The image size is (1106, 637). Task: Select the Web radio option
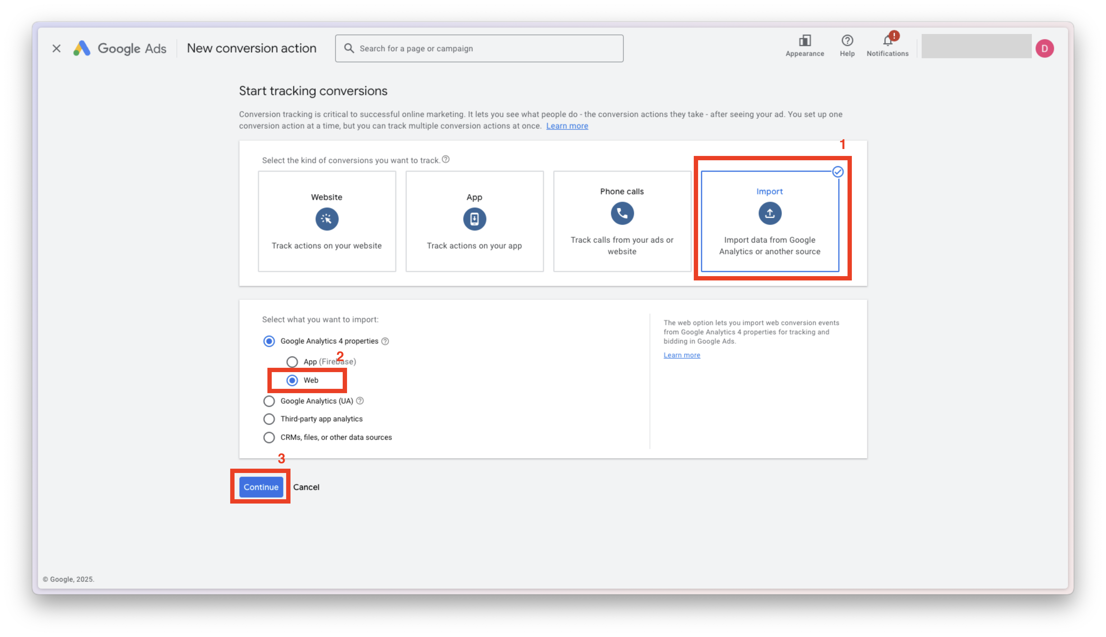(292, 380)
